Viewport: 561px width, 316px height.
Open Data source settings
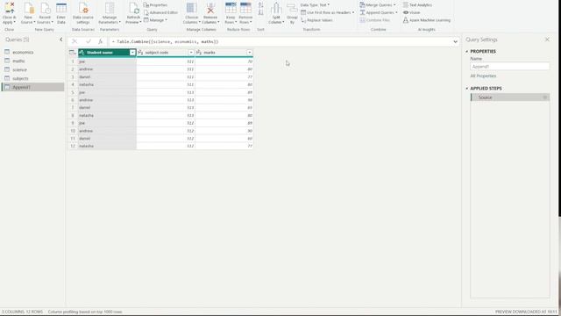(x=83, y=12)
